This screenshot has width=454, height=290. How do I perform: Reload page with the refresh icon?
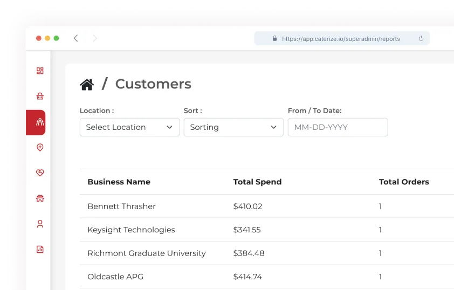pyautogui.click(x=421, y=39)
